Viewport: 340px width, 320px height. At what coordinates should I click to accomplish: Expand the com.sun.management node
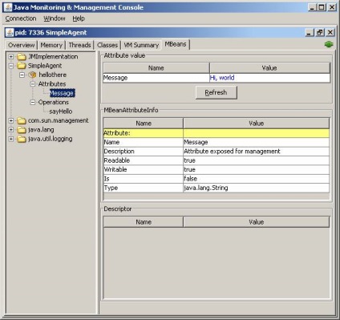11,120
